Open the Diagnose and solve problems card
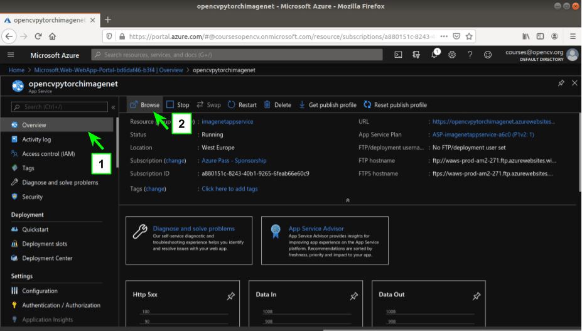Image resolution: width=582 pixels, height=331 pixels. (189, 241)
